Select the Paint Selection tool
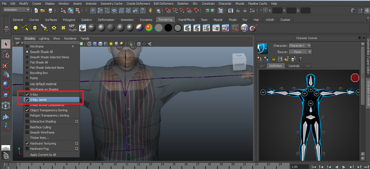The height and width of the screenshot is (169, 370). tap(6, 64)
